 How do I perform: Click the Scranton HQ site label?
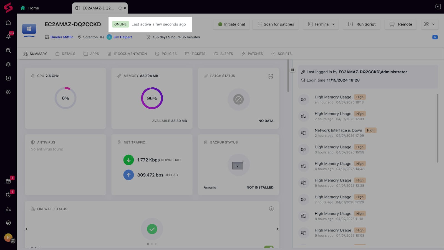click(93, 37)
